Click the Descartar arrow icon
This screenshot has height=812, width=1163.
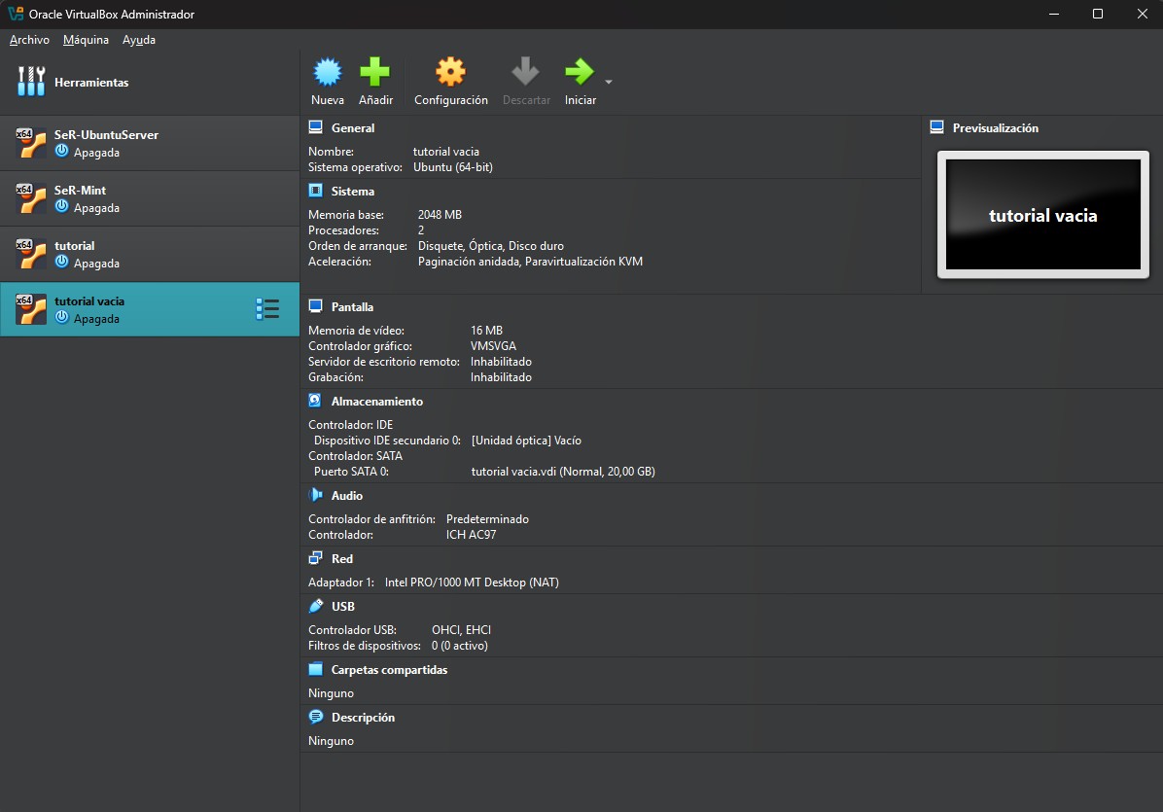(525, 72)
